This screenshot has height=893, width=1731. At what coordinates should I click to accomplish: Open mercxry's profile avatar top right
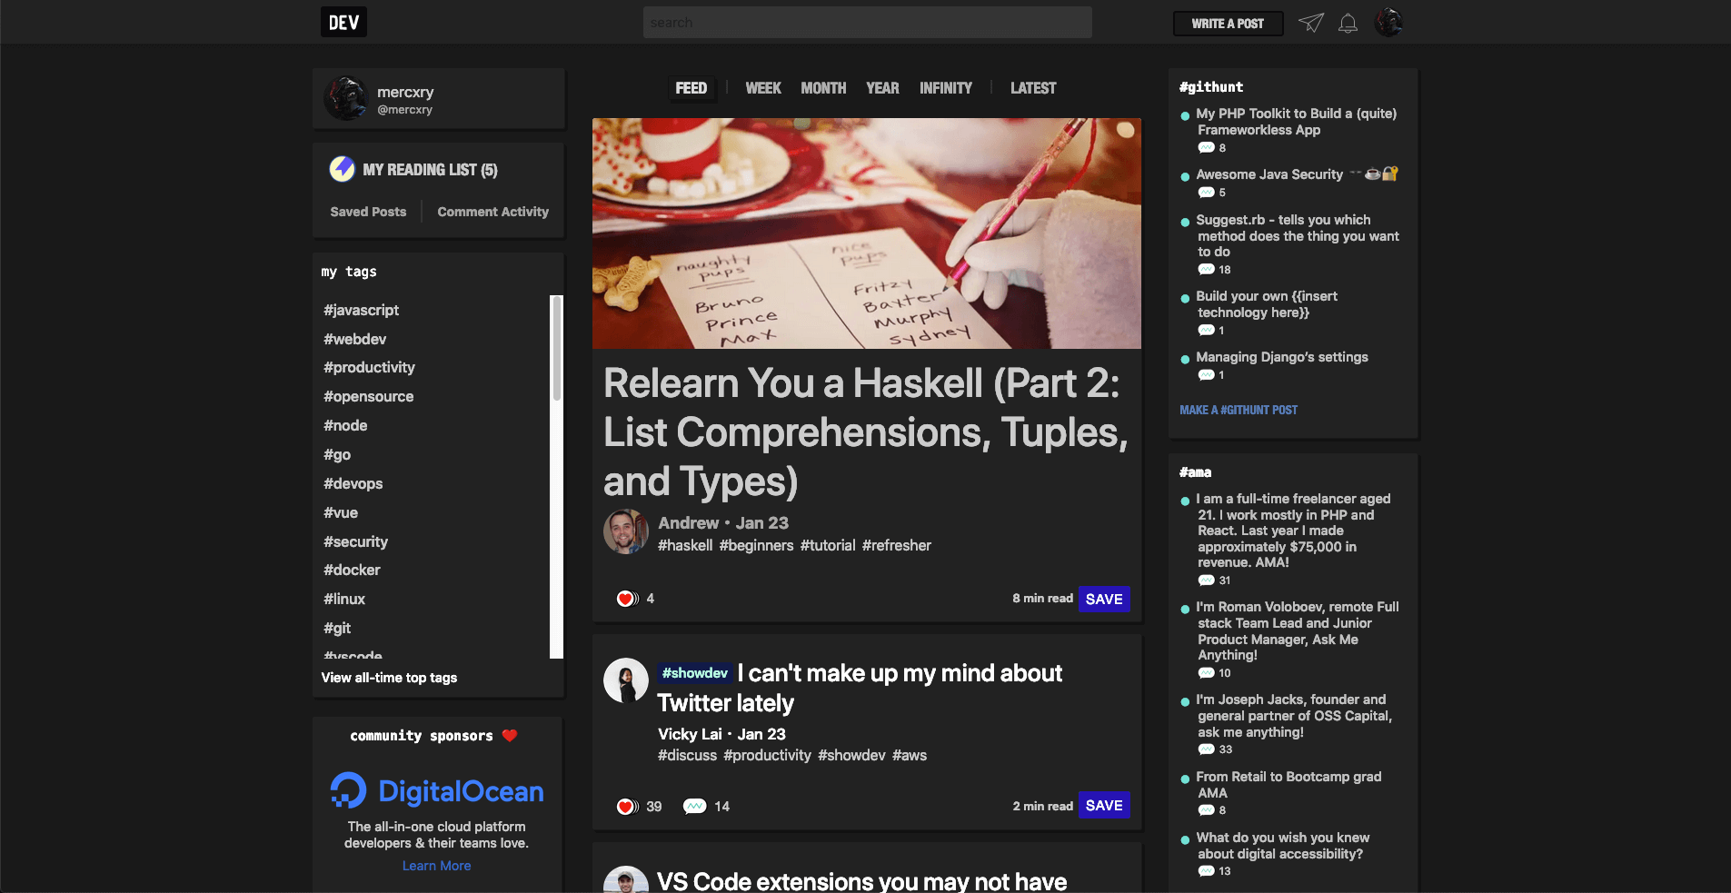click(x=1388, y=22)
